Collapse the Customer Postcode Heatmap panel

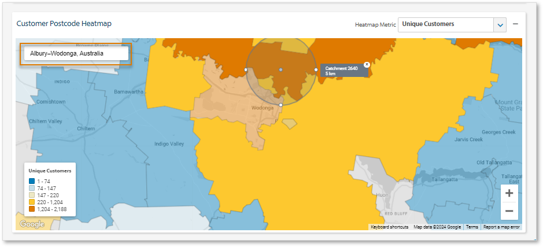pos(515,24)
